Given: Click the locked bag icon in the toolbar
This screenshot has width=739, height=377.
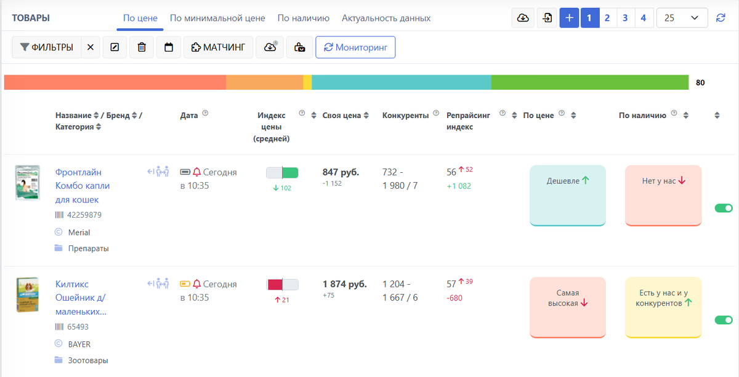Looking at the screenshot, I should click(300, 47).
